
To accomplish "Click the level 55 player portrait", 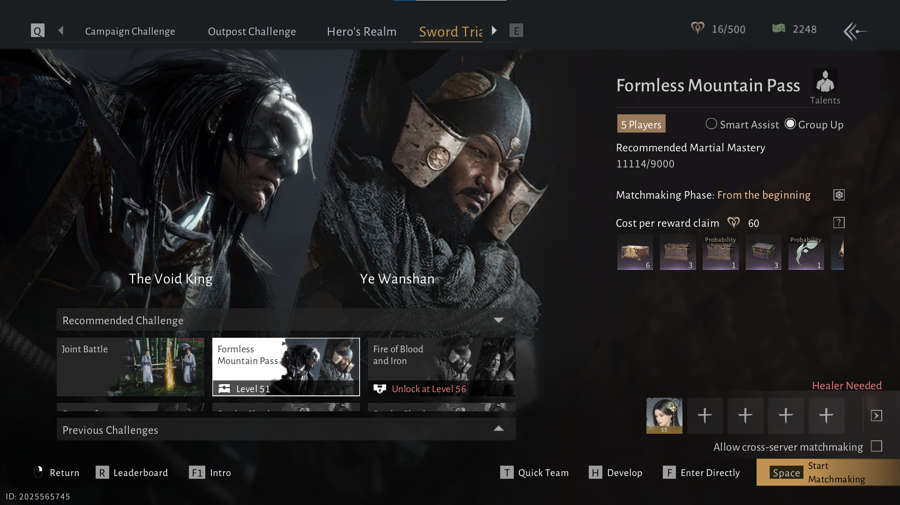I will coord(664,416).
